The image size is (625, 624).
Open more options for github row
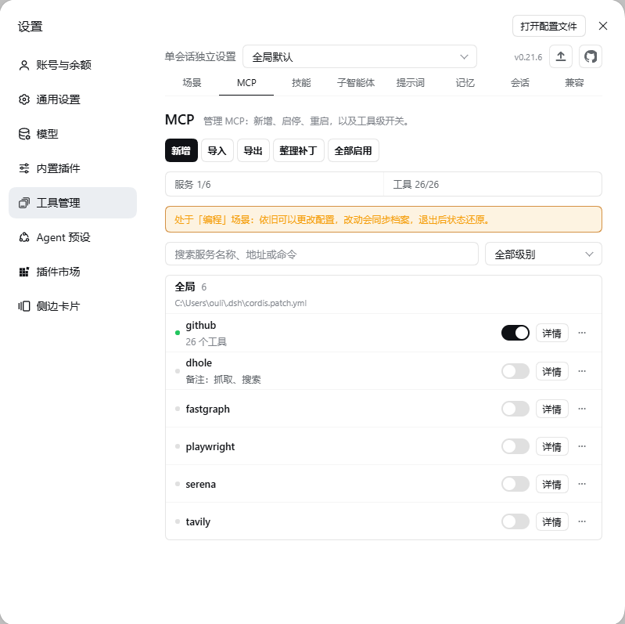click(582, 333)
